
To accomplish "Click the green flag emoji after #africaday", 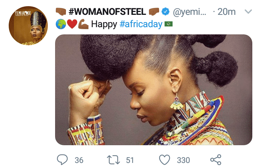I will [169, 24].
